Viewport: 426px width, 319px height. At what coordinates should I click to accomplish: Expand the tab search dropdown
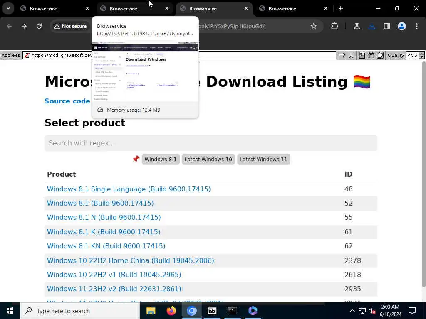(x=8, y=8)
